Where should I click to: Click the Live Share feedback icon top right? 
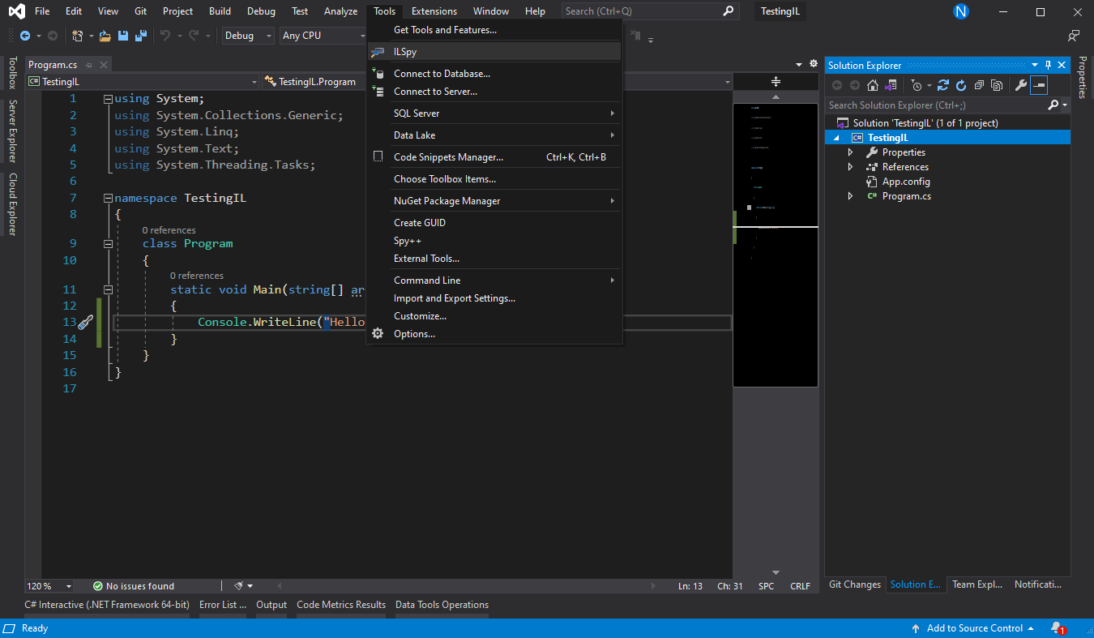[1074, 36]
